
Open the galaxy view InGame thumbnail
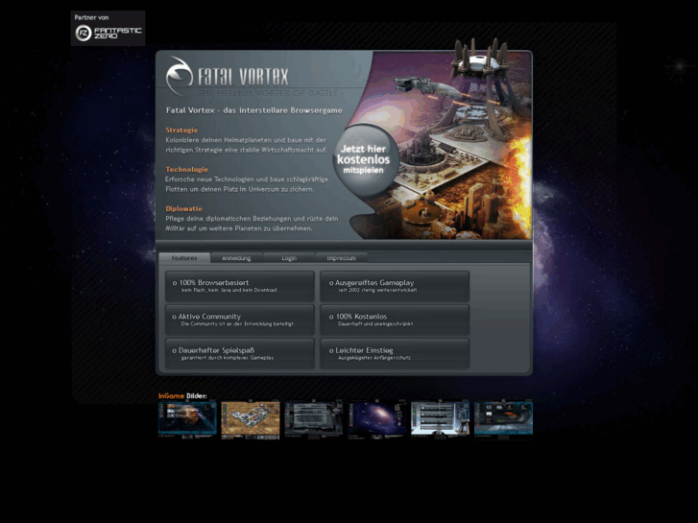[x=377, y=419]
